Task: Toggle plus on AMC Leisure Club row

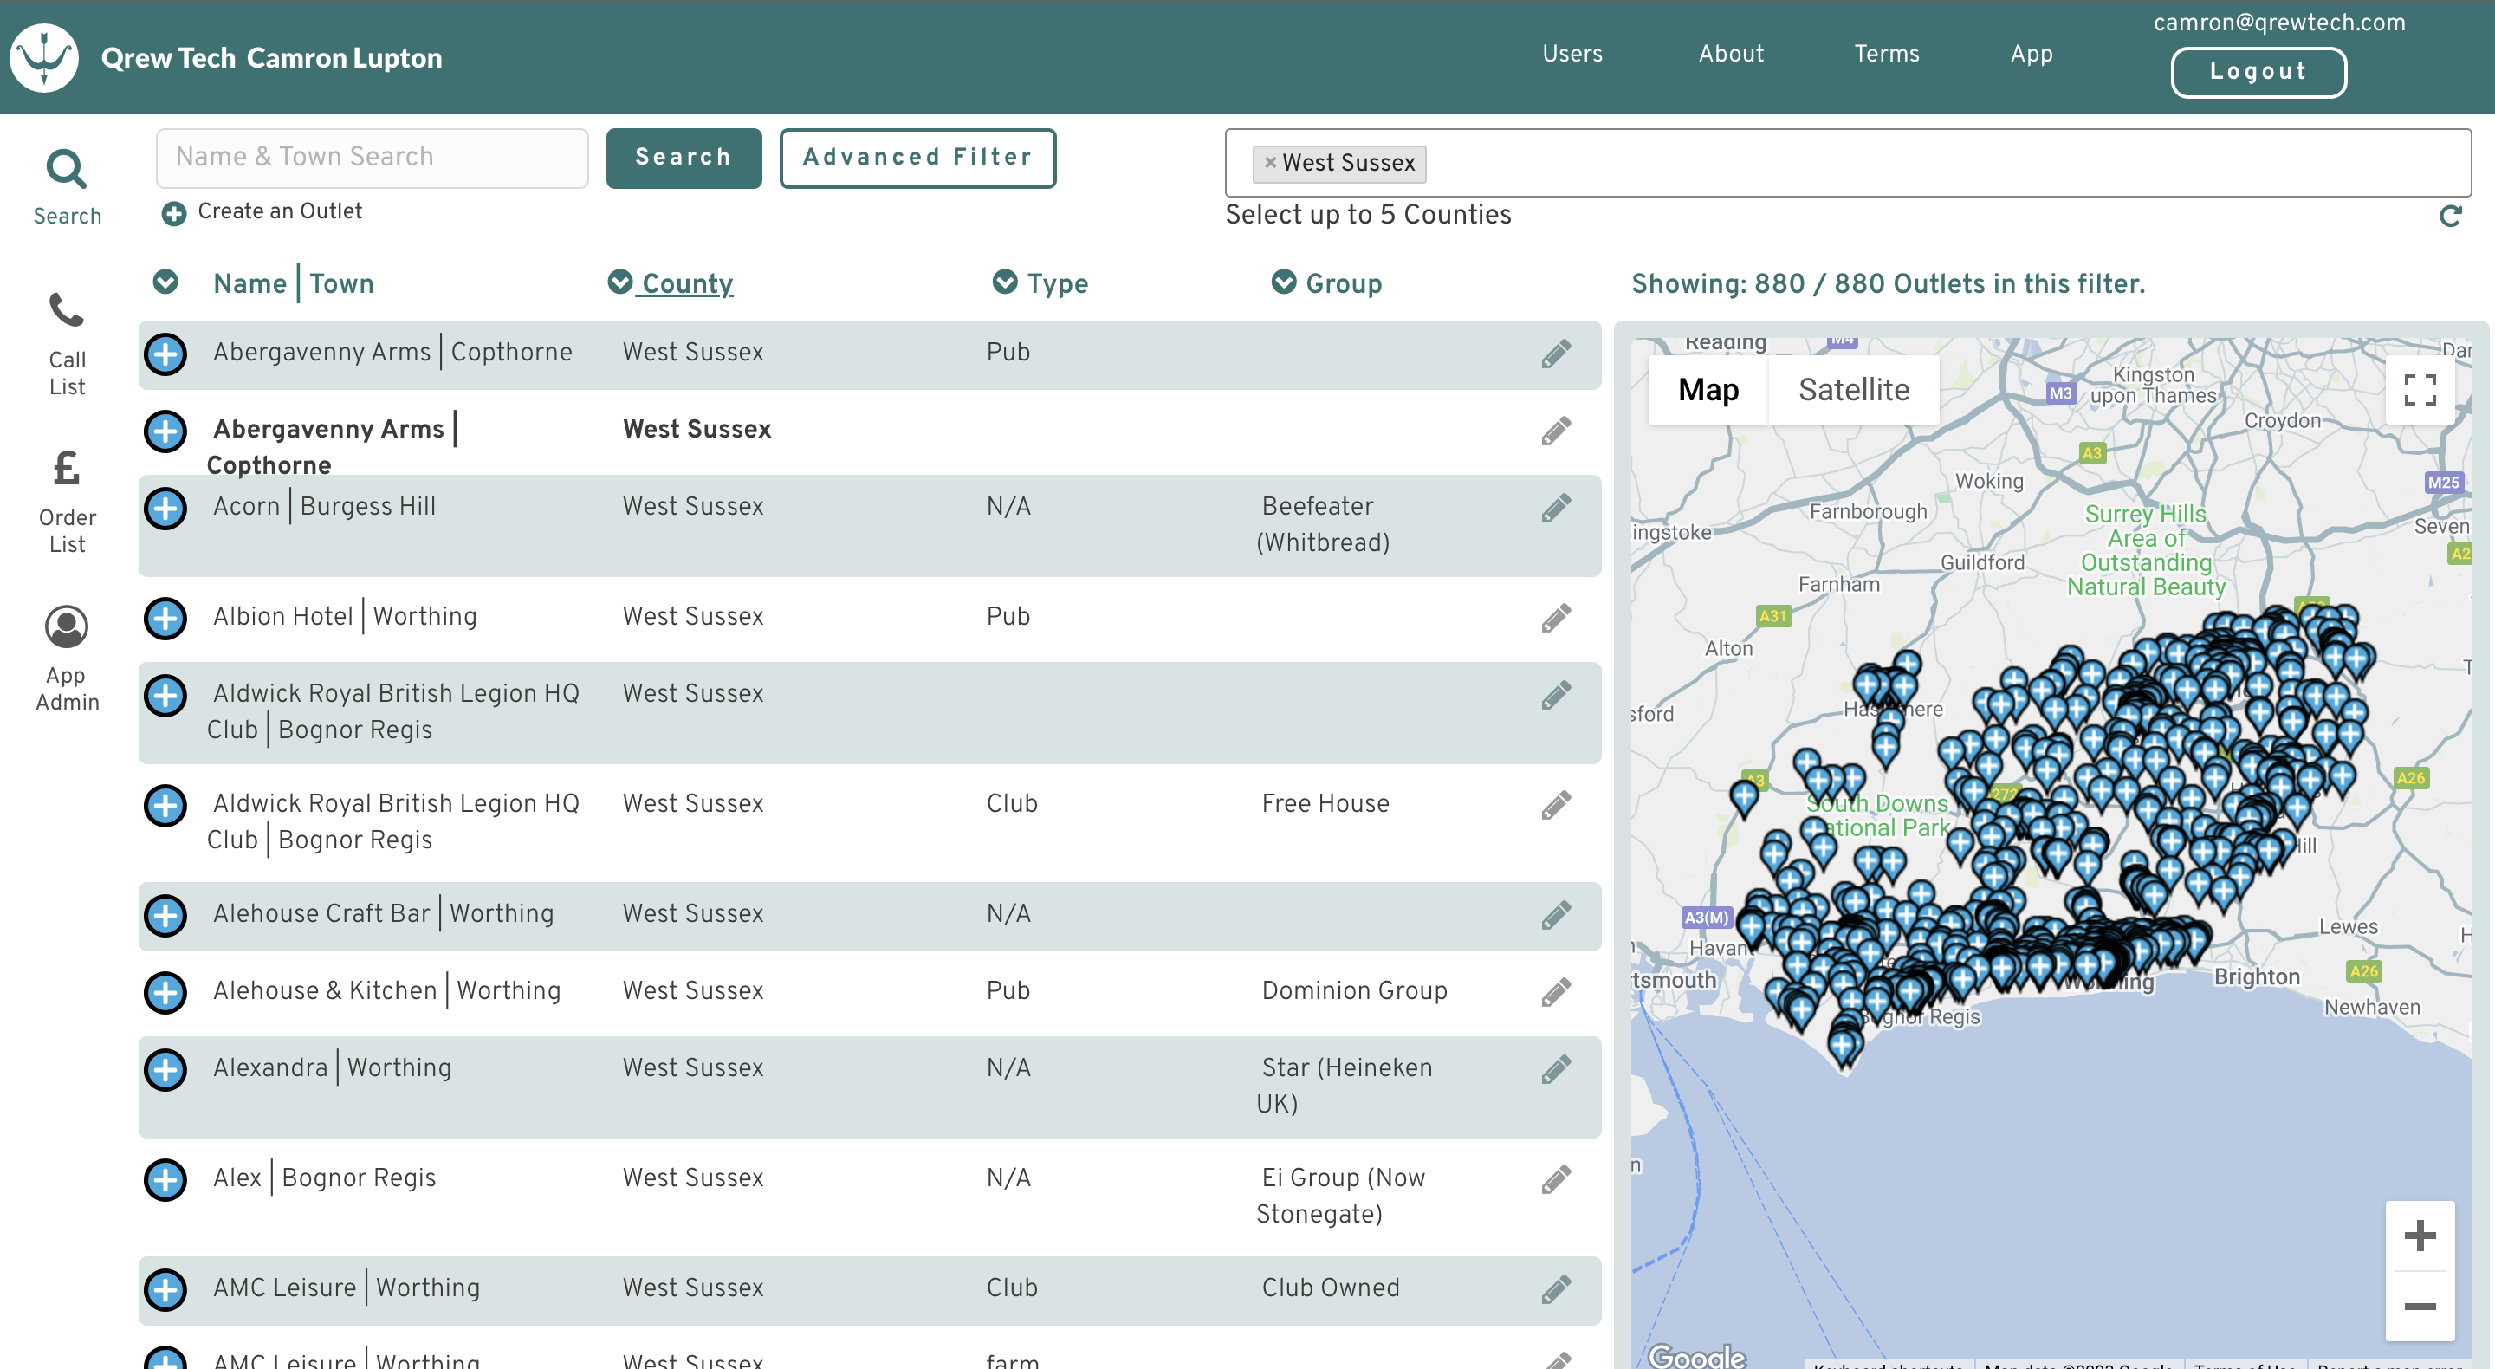Action: 165,1288
